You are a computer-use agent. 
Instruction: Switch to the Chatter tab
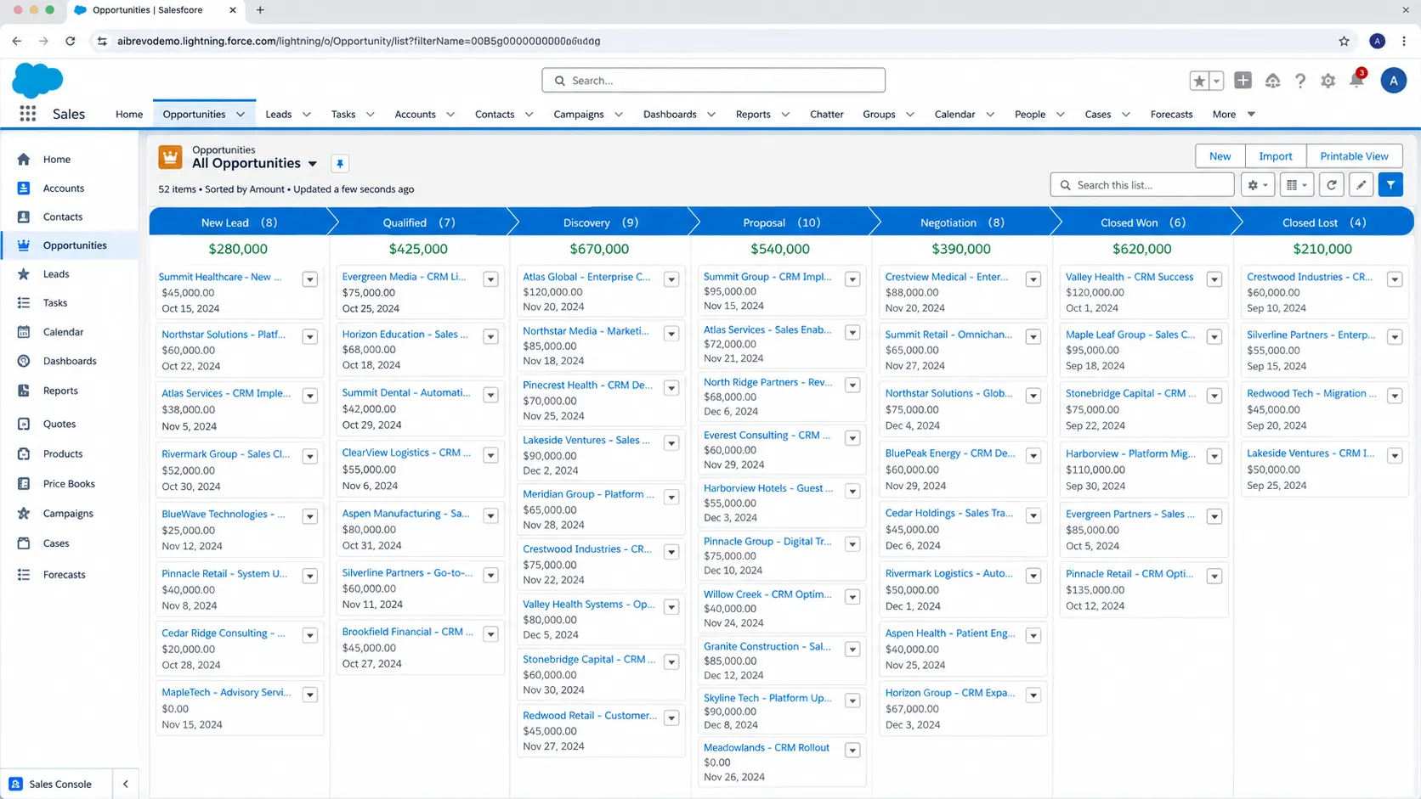(826, 115)
